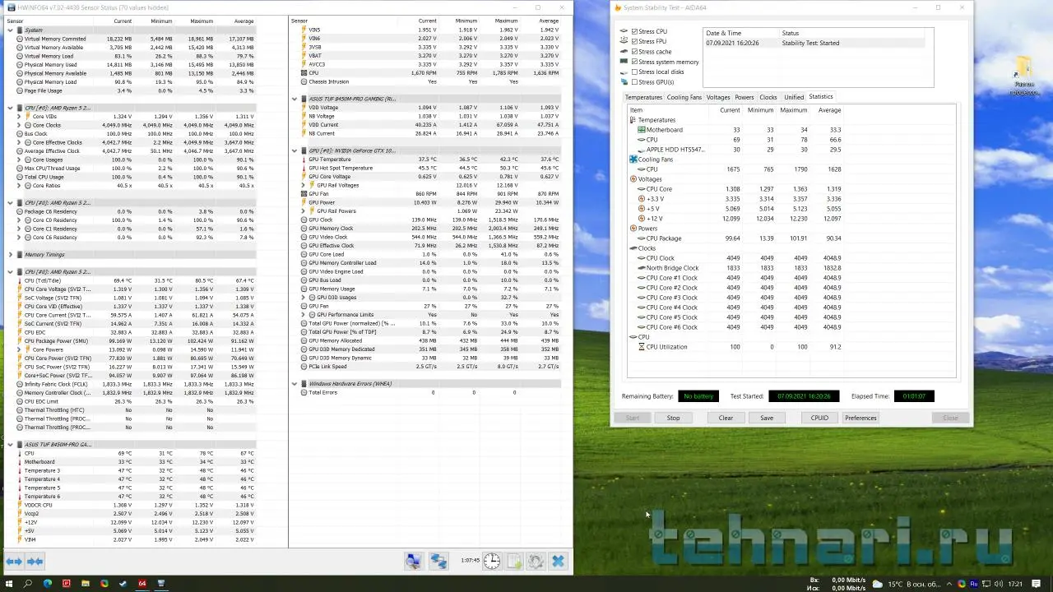Enable the Stress GPU(s) checkbox
Image resolution: width=1053 pixels, height=592 pixels.
click(x=634, y=82)
